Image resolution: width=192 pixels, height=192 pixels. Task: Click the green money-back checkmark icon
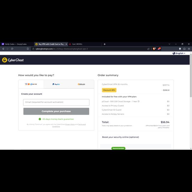click(40, 119)
